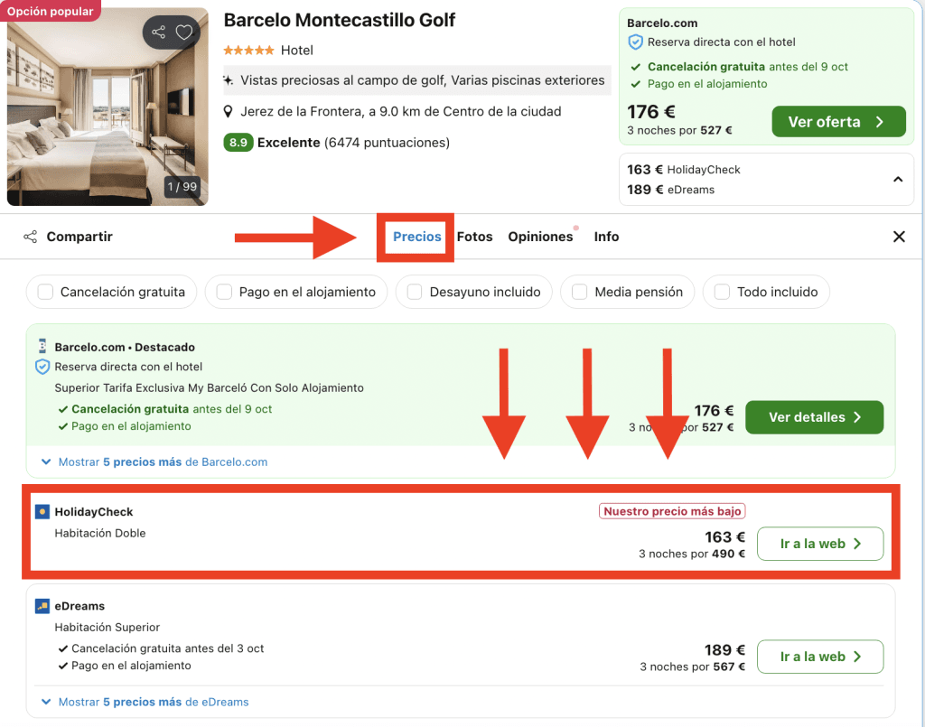Click Ir a la web for eDreams

click(x=820, y=657)
